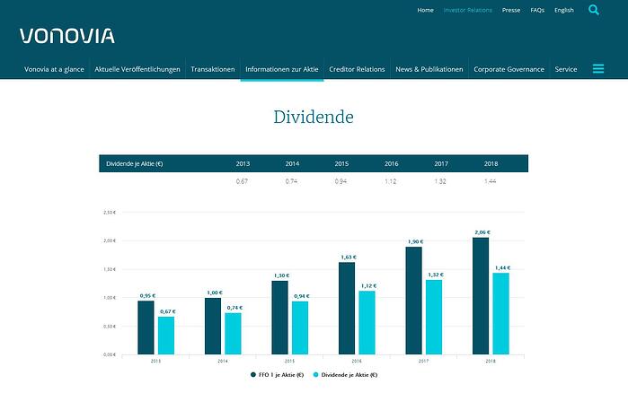The height and width of the screenshot is (393, 628).
Task: Click Dividende je Aktie (€) legend text
Action: (349, 375)
